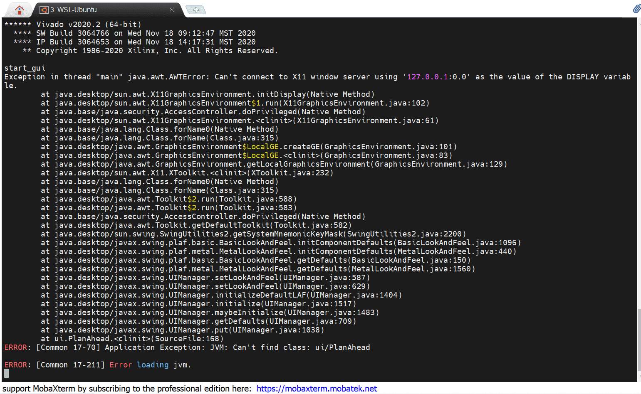Click "MetalLookAndFeel.java:440" in the trace
Viewport: 641px width, 394px height.
pos(455,251)
